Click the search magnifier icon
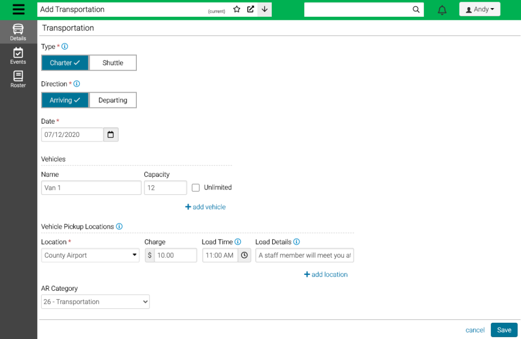The image size is (521, 339). click(x=416, y=9)
